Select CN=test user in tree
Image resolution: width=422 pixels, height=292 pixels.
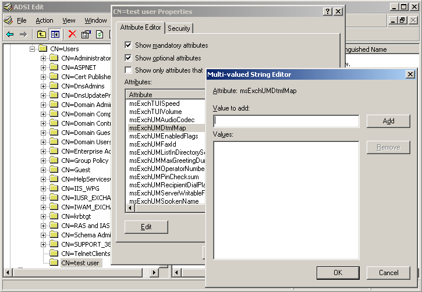pyautogui.click(x=80, y=263)
